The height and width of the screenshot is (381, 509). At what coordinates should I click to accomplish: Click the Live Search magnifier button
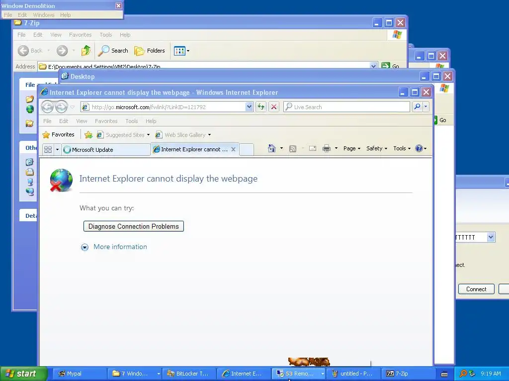[418, 107]
